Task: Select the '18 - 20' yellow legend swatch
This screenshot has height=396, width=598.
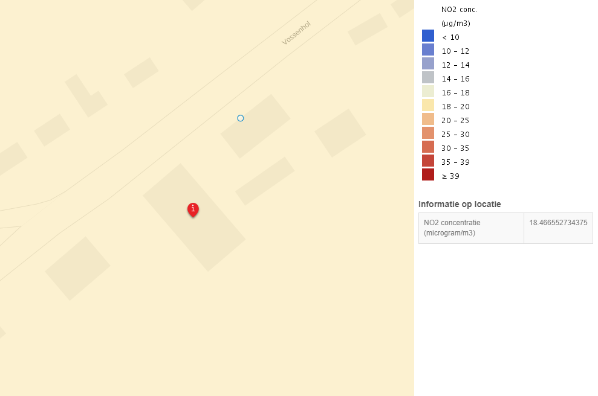Action: (428, 105)
